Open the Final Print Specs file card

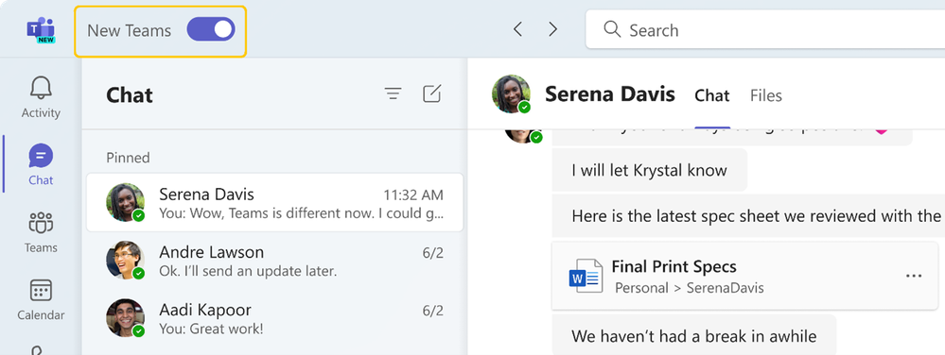pos(744,276)
